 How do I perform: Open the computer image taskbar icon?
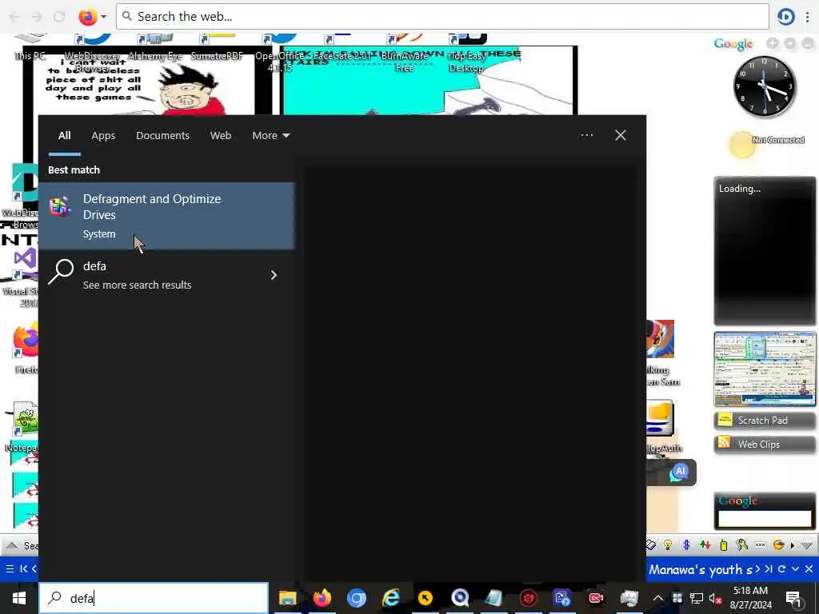click(629, 598)
